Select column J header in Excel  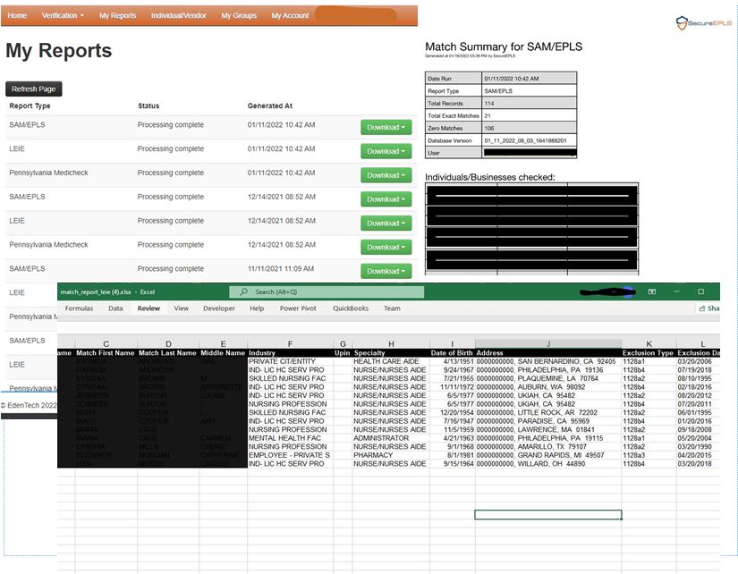(x=548, y=344)
